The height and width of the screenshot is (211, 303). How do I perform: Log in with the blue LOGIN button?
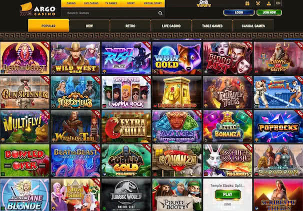pos(239,13)
